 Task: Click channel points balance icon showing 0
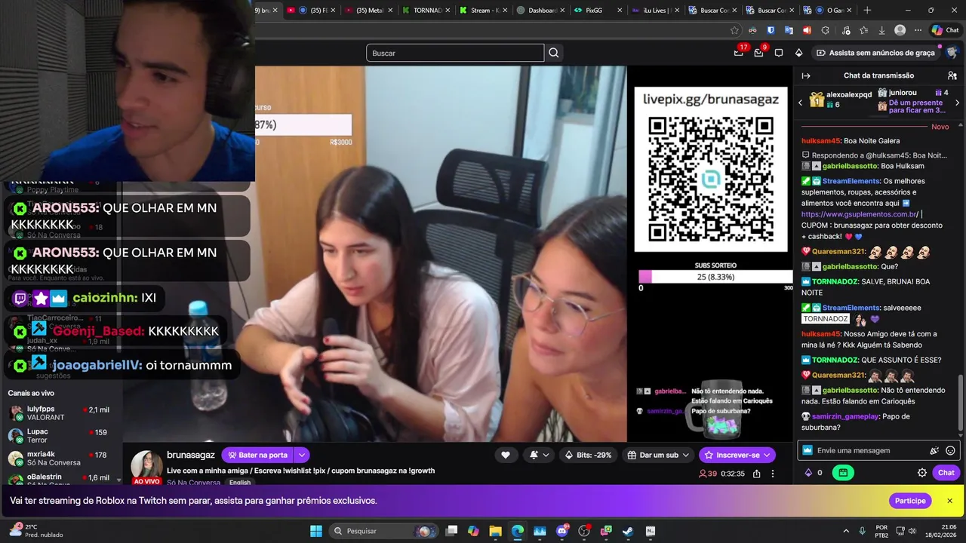(x=808, y=473)
